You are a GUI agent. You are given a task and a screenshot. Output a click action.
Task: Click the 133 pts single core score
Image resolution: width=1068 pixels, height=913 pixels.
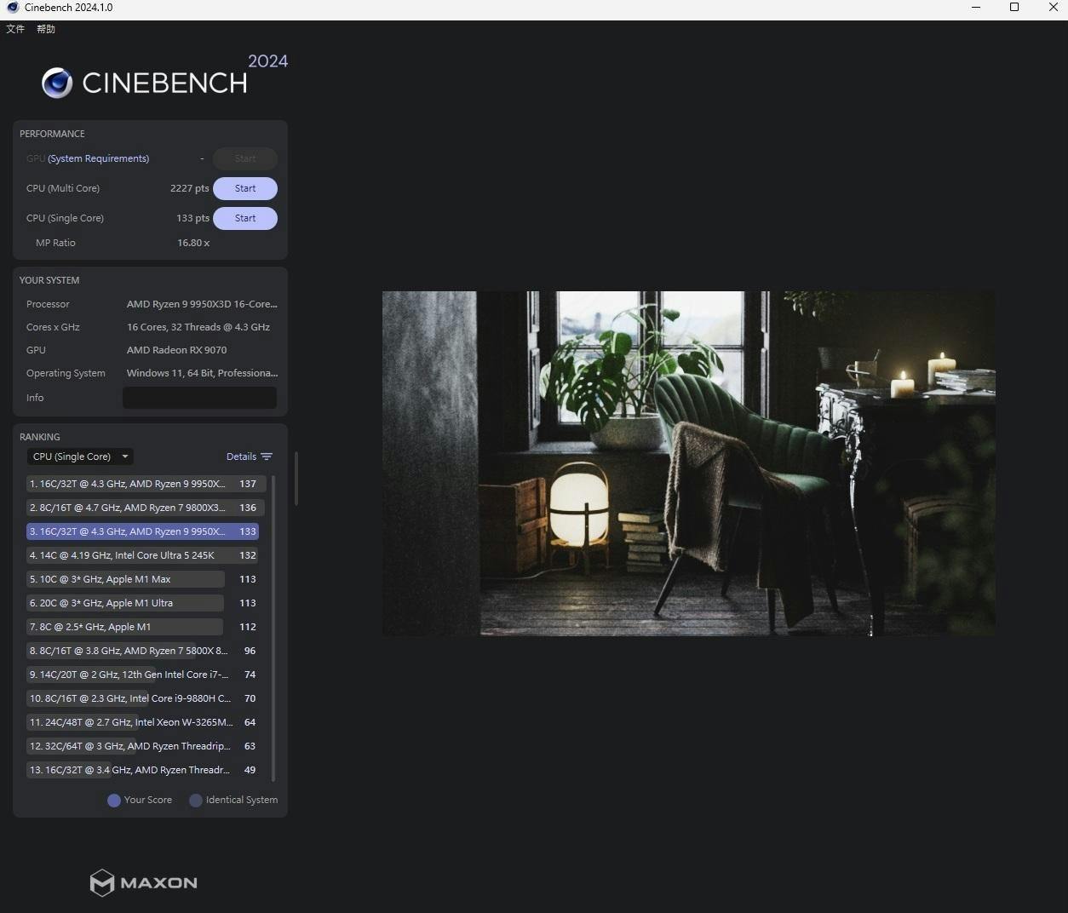point(192,218)
